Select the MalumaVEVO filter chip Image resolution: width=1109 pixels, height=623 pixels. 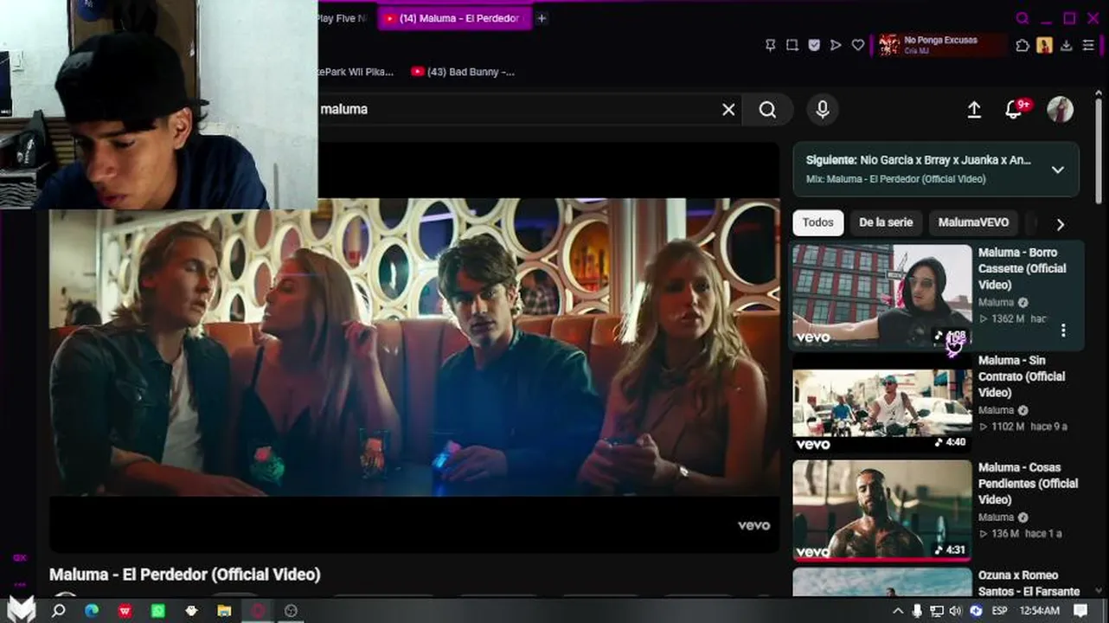(x=973, y=222)
